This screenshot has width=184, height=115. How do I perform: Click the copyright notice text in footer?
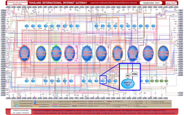(104, 112)
